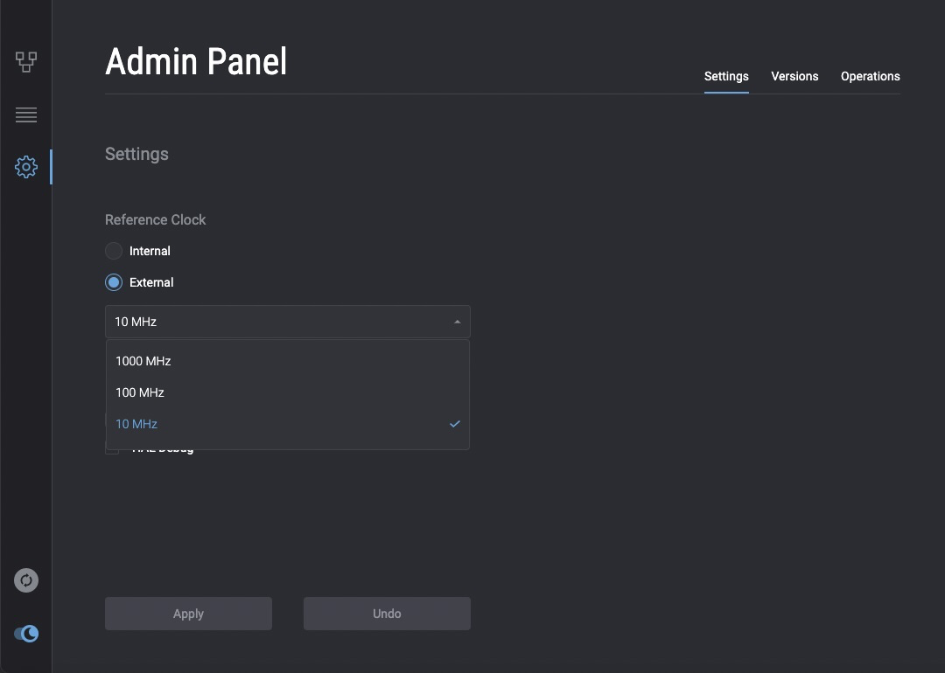The height and width of the screenshot is (673, 945).
Task: Click the Reference Clock section label
Action: point(156,219)
